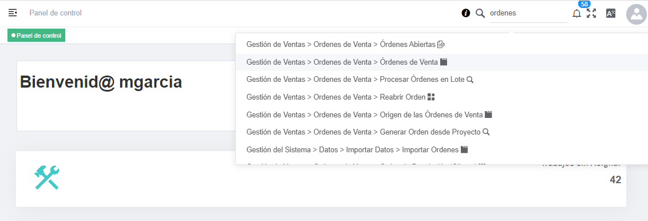Screen dimensions: 648x221
Task: Click the Panel de control breadcrumb title
Action: coord(56,13)
